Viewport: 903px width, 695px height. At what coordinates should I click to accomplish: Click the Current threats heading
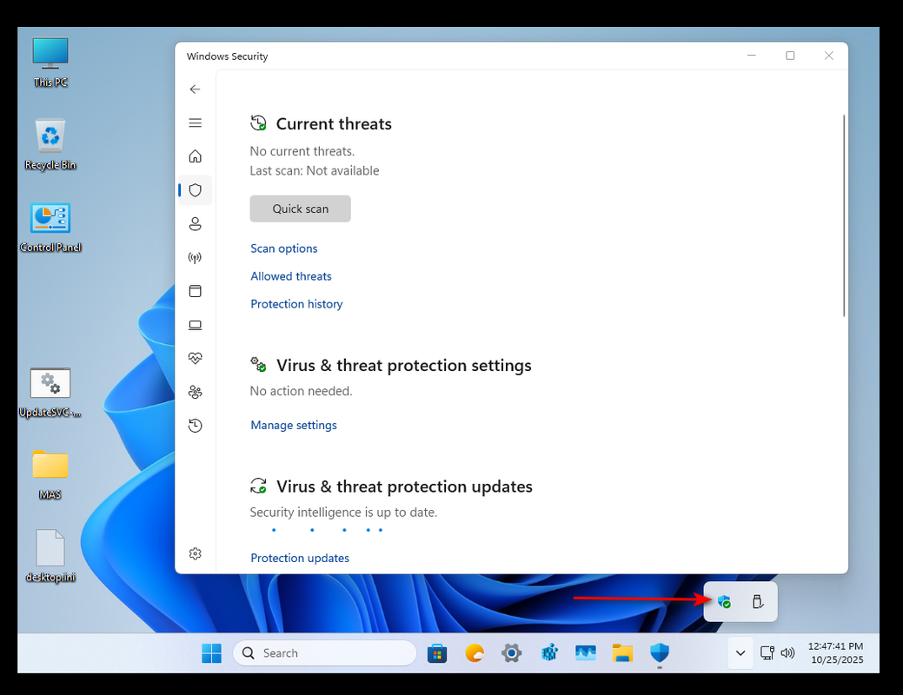pos(334,124)
